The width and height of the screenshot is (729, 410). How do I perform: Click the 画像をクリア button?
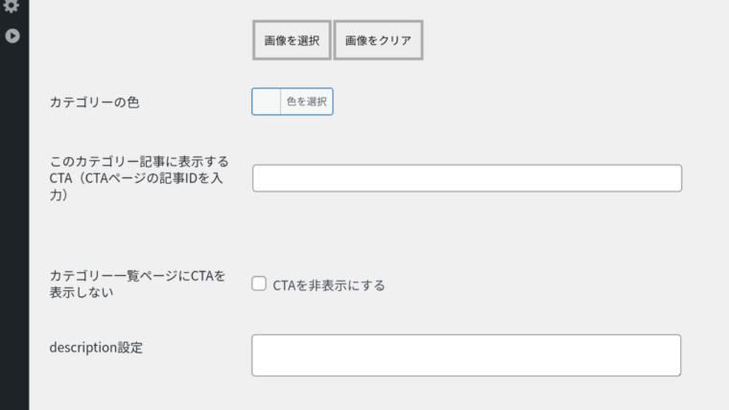pos(379,40)
